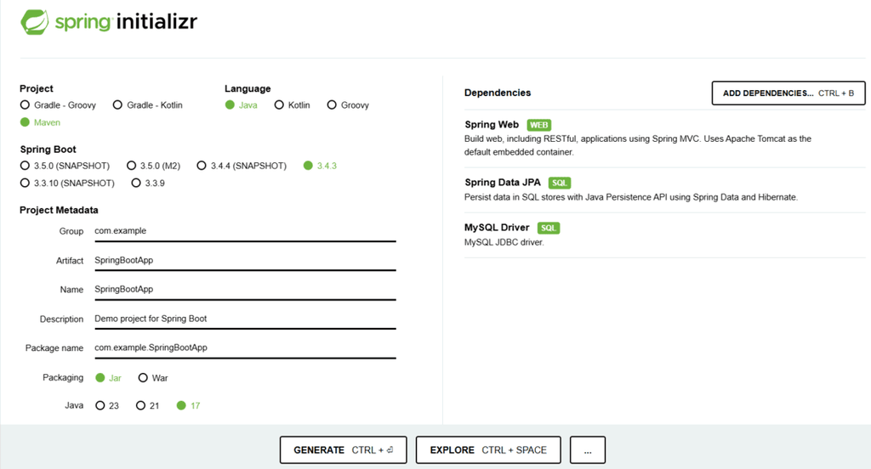Open the more options ellipsis button
This screenshot has height=469, width=871.
click(x=588, y=450)
